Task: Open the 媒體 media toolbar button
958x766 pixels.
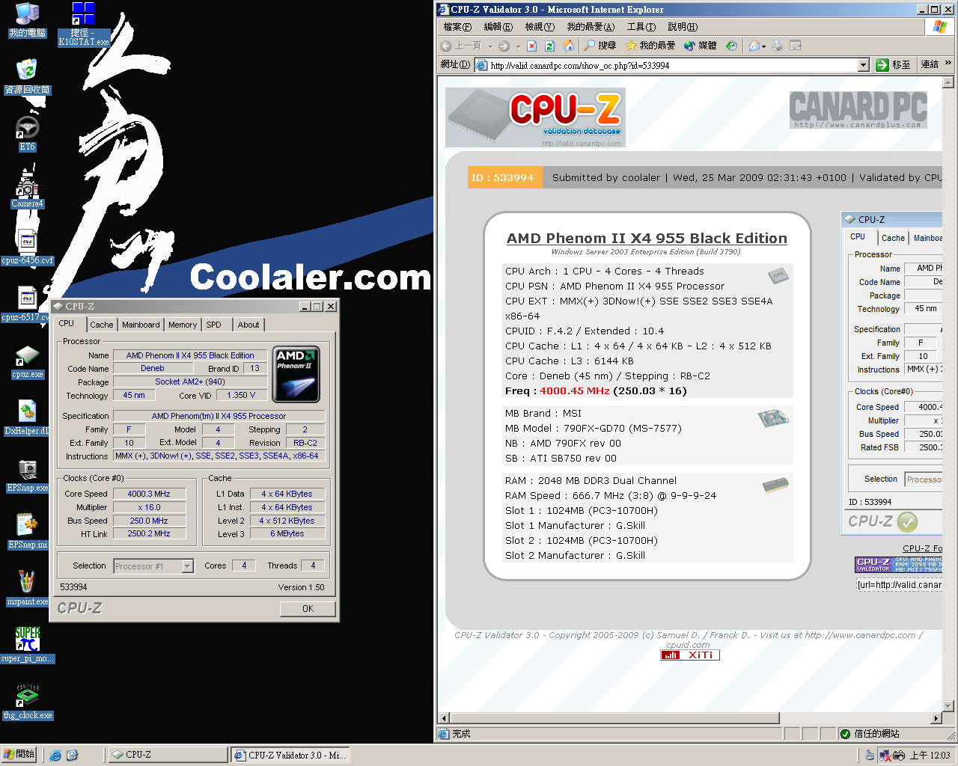Action: (x=701, y=46)
